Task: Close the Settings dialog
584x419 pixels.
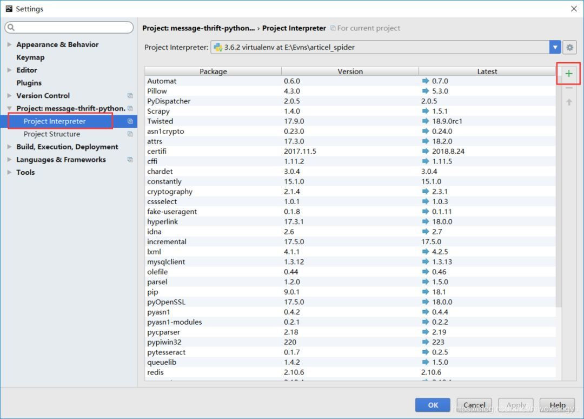Action: tap(574, 9)
